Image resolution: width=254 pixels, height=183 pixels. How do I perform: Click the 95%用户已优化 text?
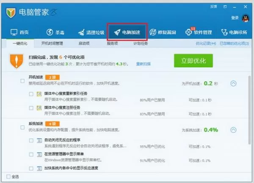pyautogui.click(x=152, y=146)
